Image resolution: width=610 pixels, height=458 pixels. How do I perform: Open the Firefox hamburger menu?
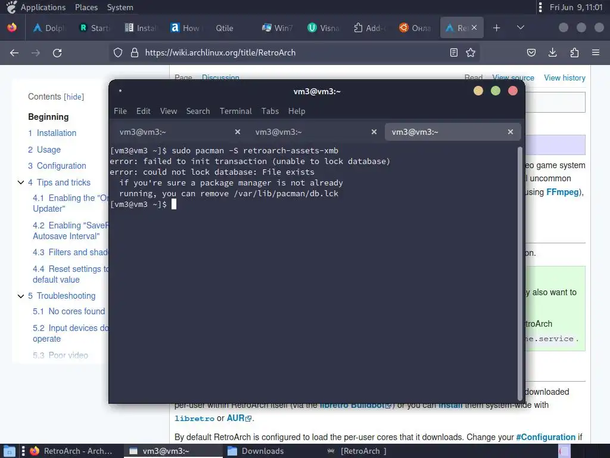pyautogui.click(x=596, y=52)
